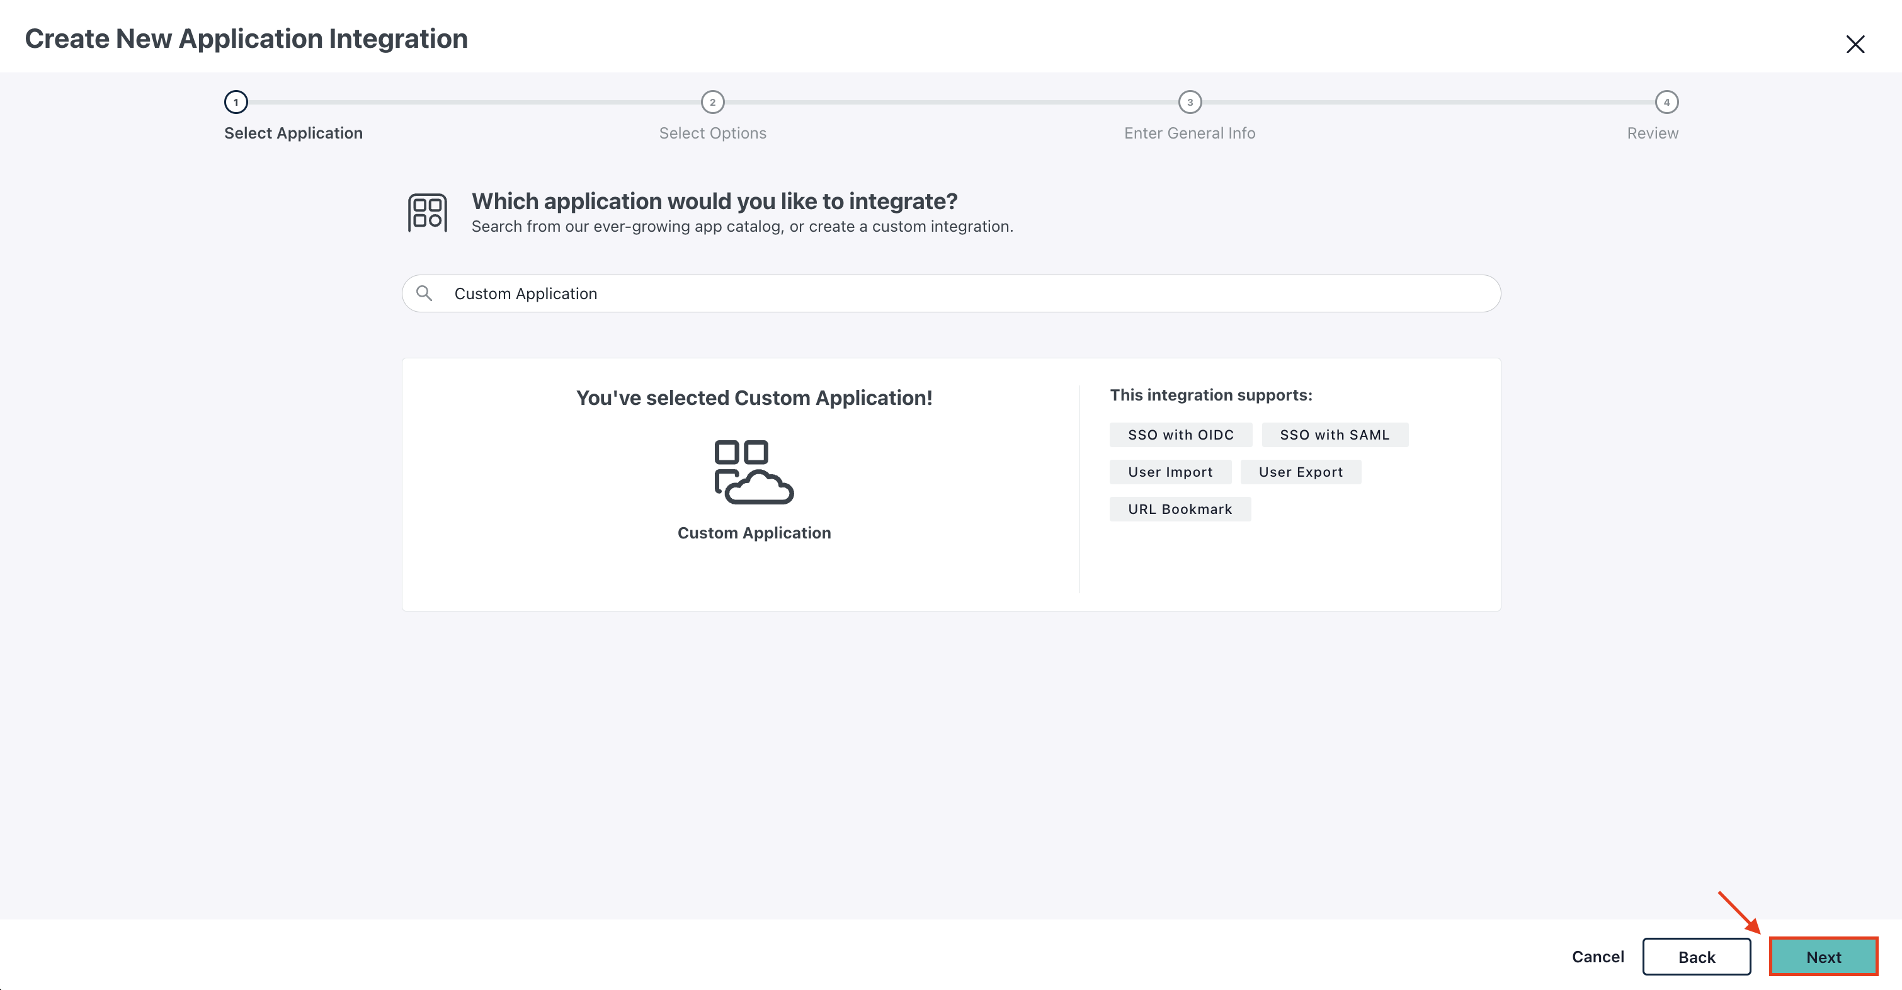Select the SSO with SAML tag
1902x990 pixels.
click(x=1334, y=435)
